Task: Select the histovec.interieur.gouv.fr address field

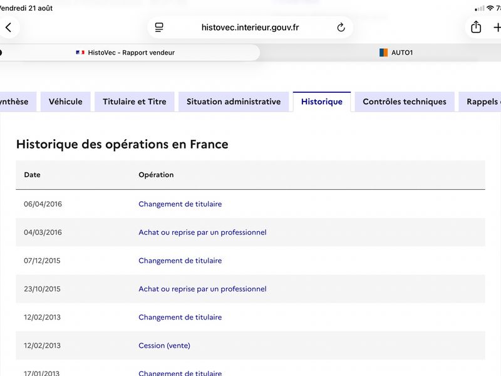Action: coord(250,28)
